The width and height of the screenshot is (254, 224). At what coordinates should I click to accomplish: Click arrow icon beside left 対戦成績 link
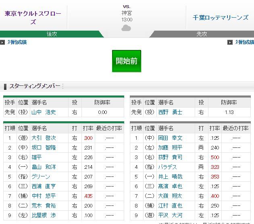point(2,42)
